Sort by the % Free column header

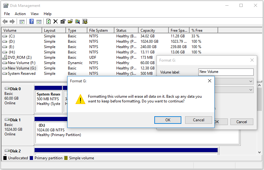click(x=204, y=30)
